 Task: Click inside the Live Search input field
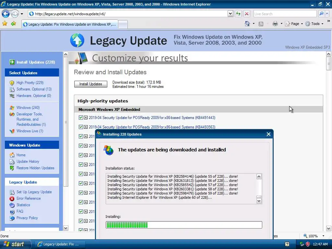point(285,14)
